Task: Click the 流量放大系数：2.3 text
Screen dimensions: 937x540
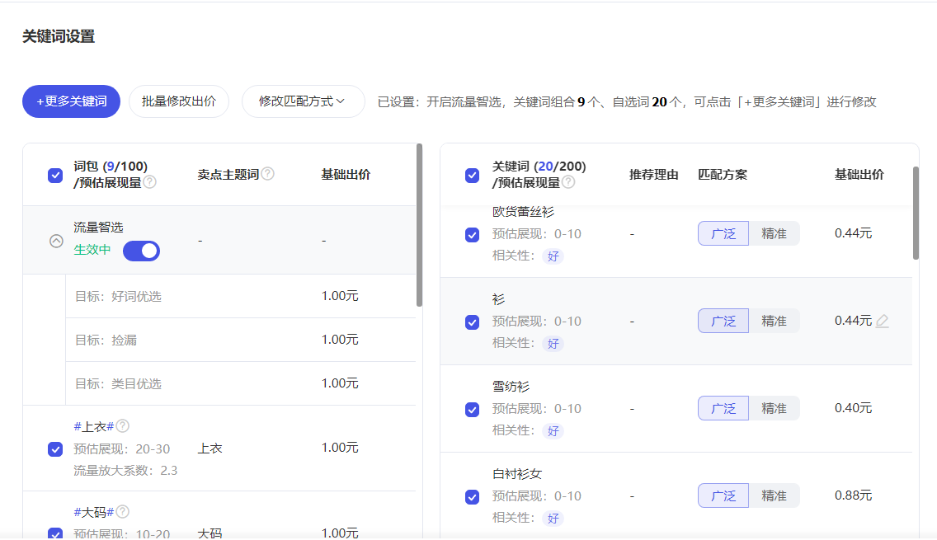Action: (125, 471)
